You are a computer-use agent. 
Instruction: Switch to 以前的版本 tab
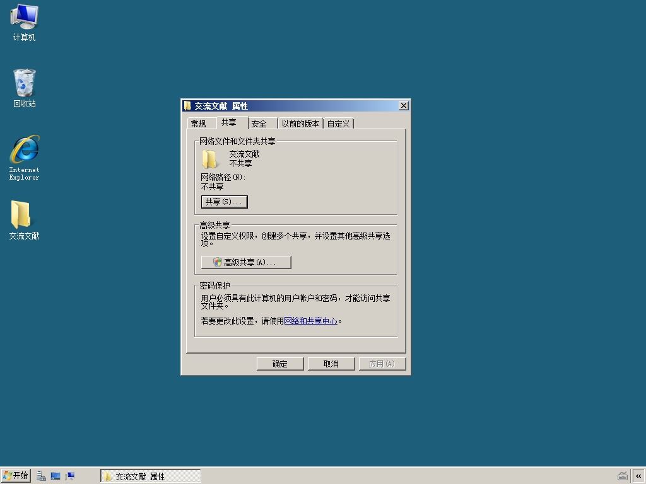[x=300, y=124]
